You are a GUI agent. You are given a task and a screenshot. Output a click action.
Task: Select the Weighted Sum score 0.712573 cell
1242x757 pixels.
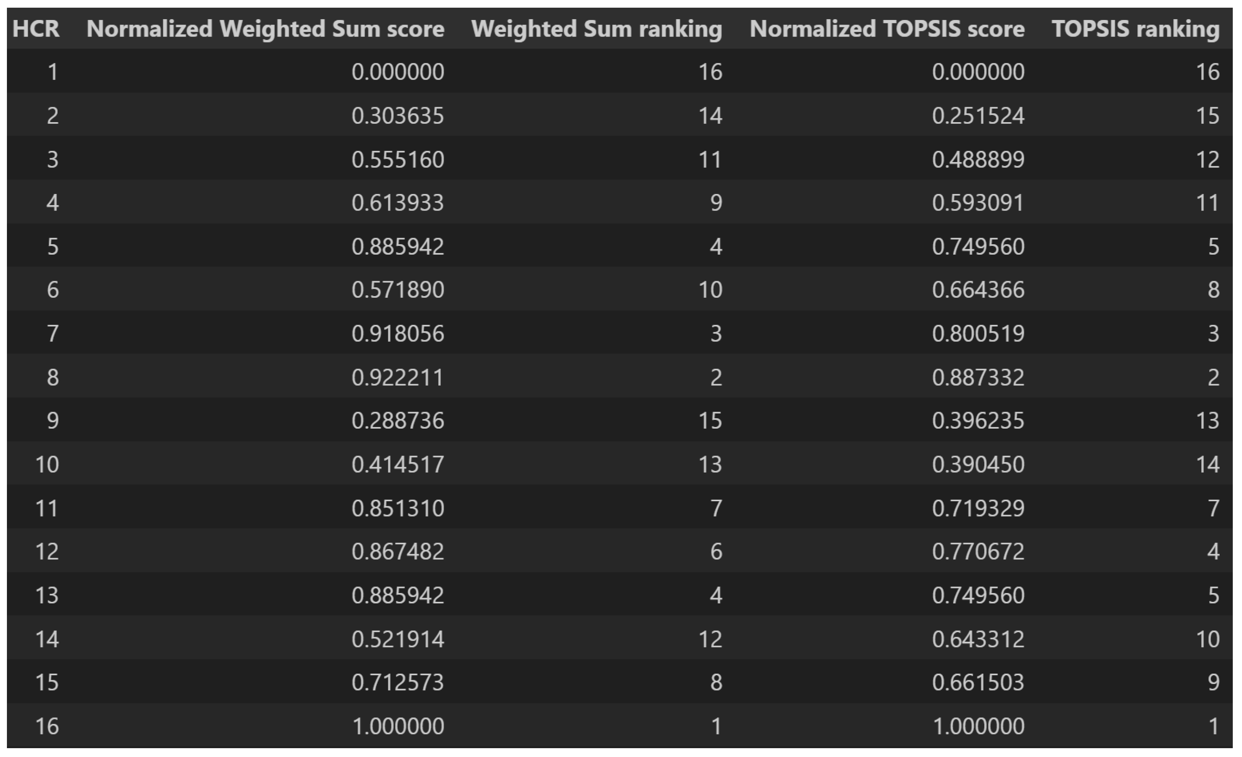[x=398, y=683]
